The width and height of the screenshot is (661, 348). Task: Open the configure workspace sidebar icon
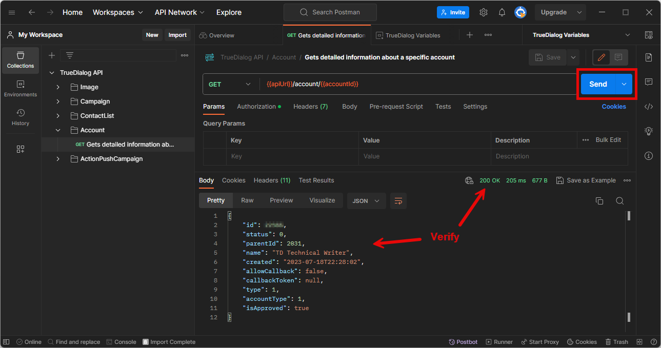pyautogui.click(x=21, y=149)
